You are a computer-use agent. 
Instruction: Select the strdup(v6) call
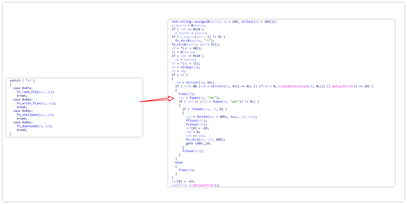[x=190, y=67]
